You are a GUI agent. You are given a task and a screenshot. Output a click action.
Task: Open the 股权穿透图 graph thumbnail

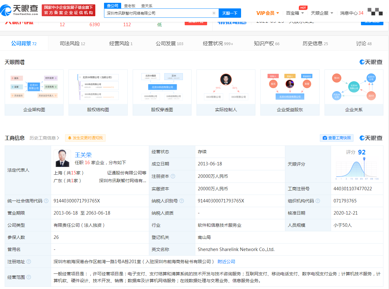pos(162,92)
